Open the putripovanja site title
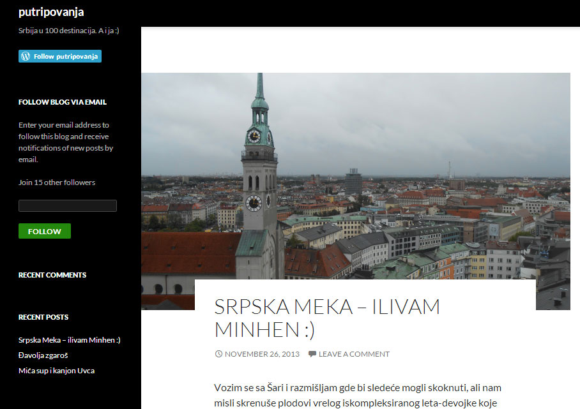This screenshot has height=409, width=580. [x=51, y=13]
